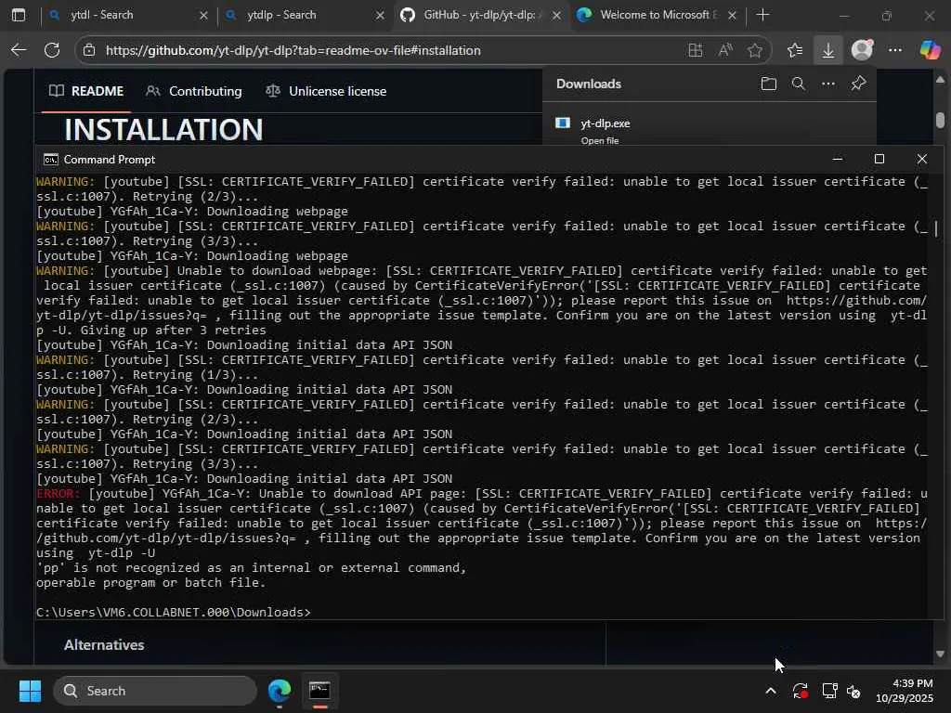Click the page scroll up arrow
The height and width of the screenshot is (713, 951).
pos(940,80)
